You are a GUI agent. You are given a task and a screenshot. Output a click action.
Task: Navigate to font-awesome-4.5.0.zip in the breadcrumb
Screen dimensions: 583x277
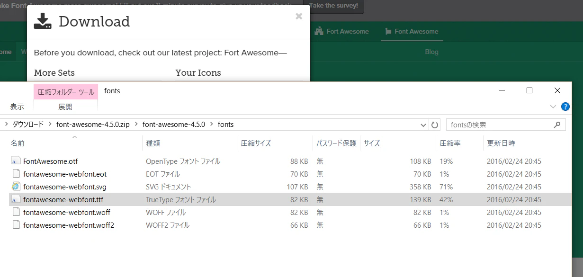point(94,125)
